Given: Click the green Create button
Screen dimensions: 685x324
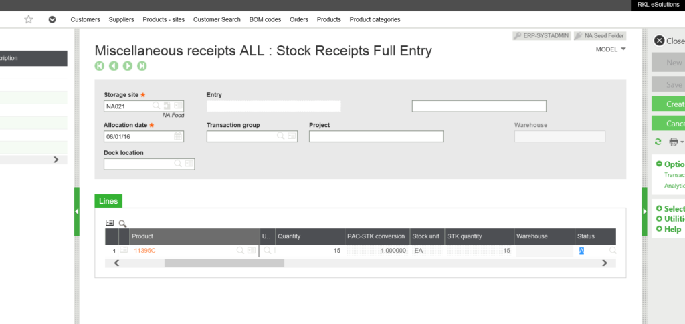Looking at the screenshot, I should pyautogui.click(x=668, y=104).
